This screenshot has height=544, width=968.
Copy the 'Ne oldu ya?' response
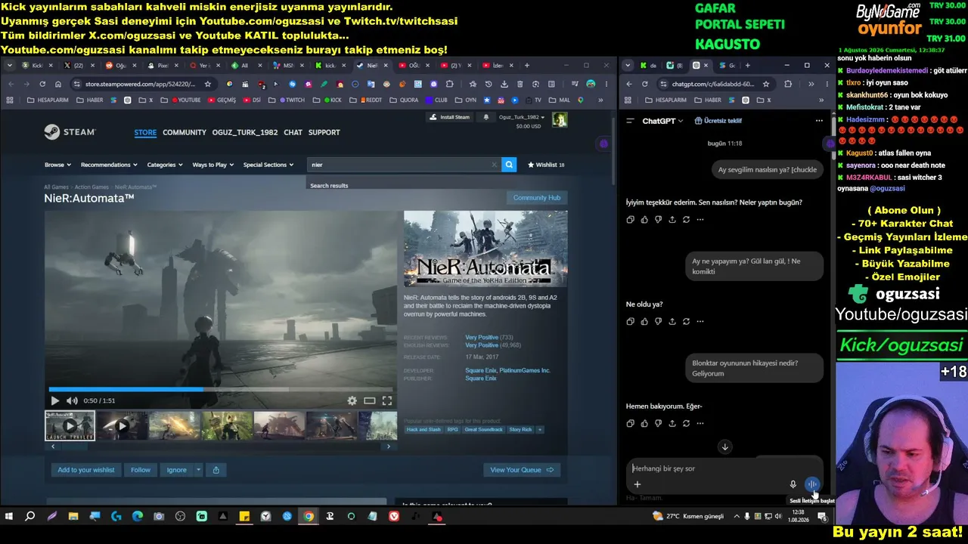[x=631, y=321]
